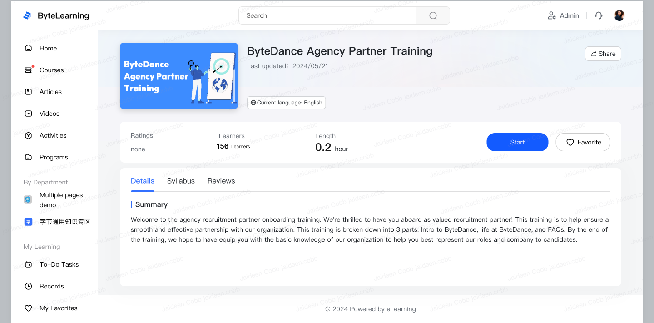Click the course title ByteDance Agency Partner Training

tap(340, 51)
